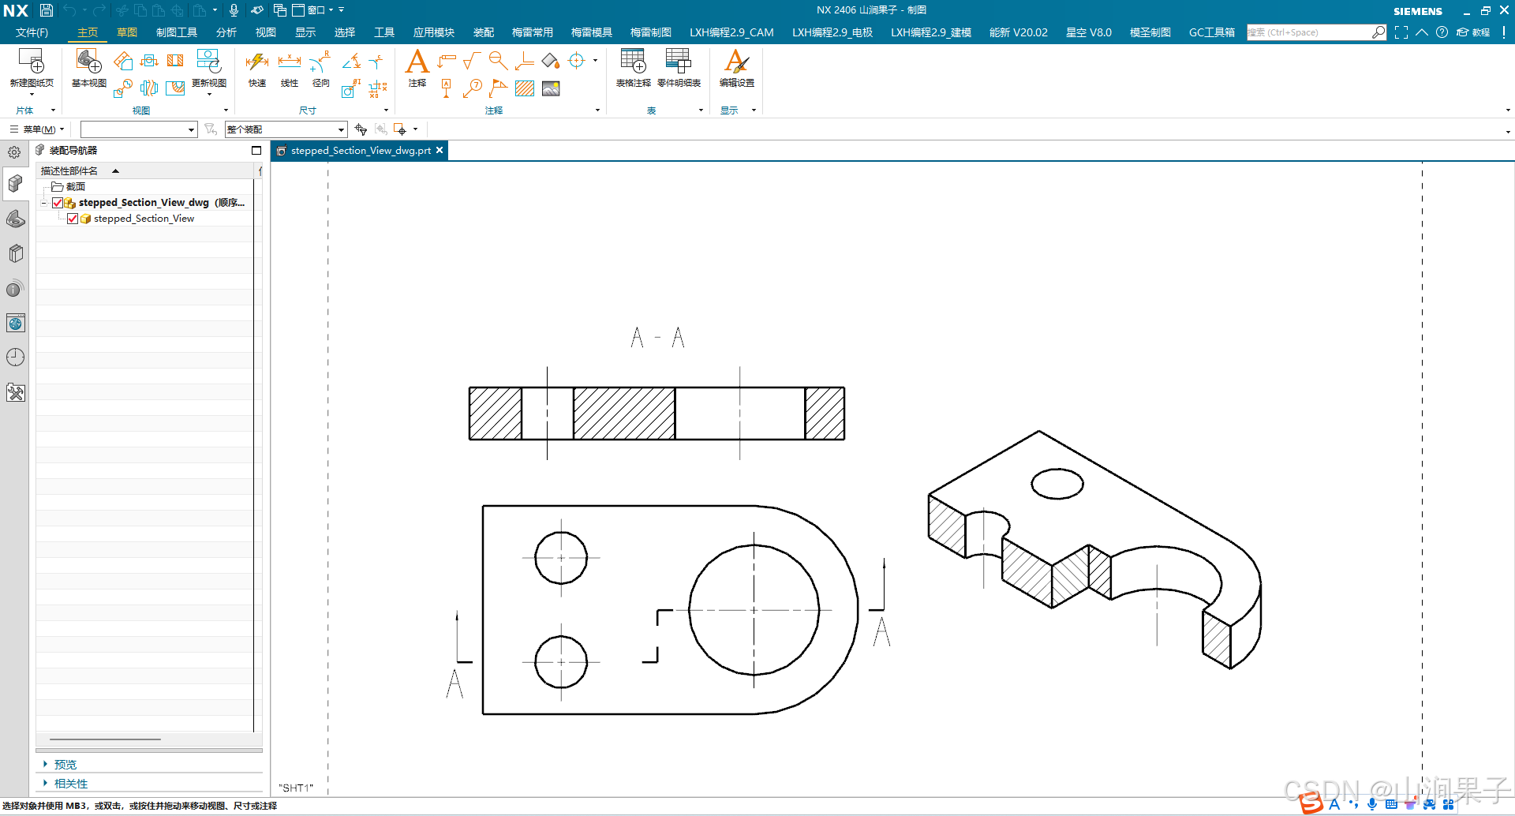The width and height of the screenshot is (1515, 816).
Task: Uncheck stepped_Section_View_dwg assembly checkbox
Action: tap(58, 203)
